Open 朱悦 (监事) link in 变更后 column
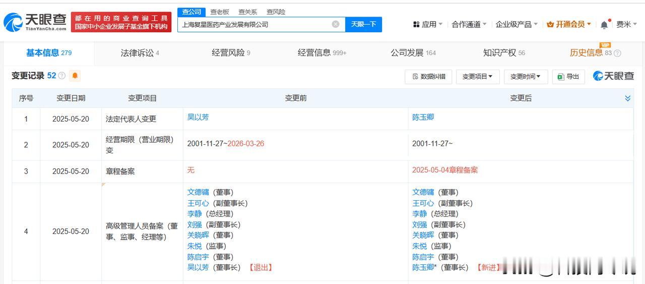The image size is (645, 284). 420,246
